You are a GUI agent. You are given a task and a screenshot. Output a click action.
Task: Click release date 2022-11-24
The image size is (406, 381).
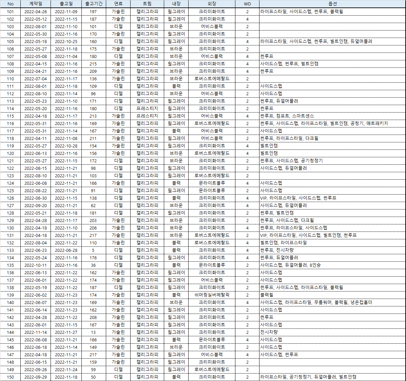click(x=66, y=369)
